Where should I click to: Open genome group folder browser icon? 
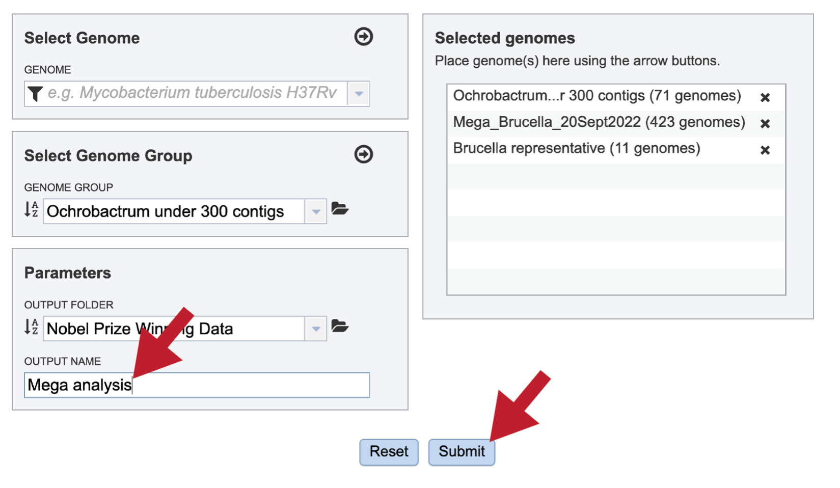pos(340,209)
